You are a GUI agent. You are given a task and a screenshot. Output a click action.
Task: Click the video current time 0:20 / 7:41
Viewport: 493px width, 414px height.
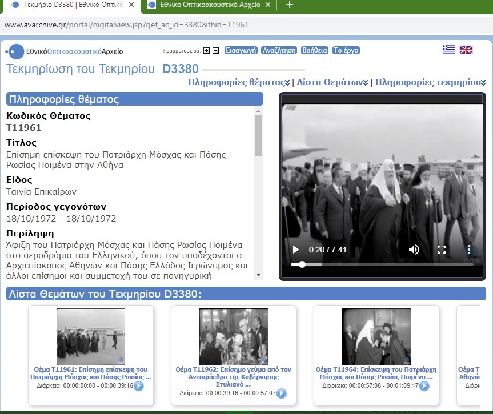[x=327, y=250]
